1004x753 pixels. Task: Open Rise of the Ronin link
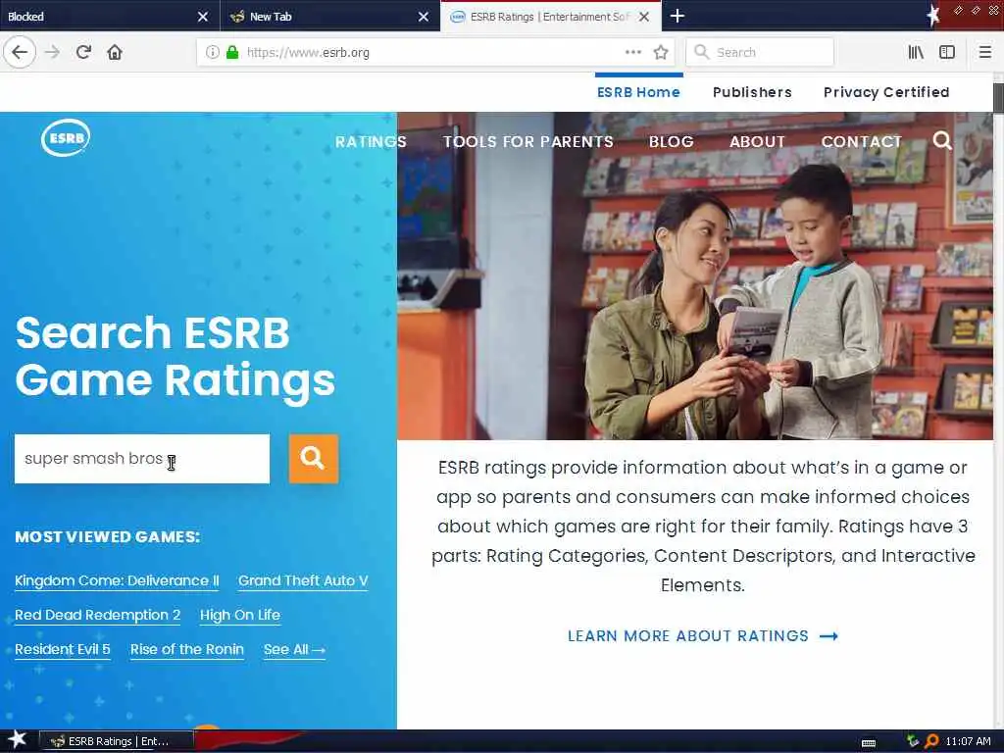(187, 649)
